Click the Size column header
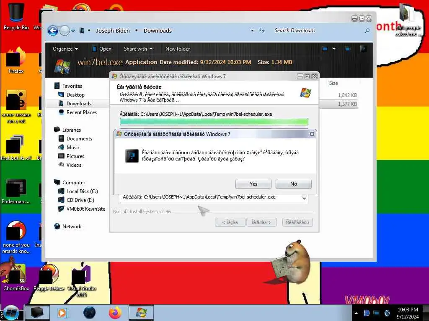The image size is (429, 321). pyautogui.click(x=333, y=83)
